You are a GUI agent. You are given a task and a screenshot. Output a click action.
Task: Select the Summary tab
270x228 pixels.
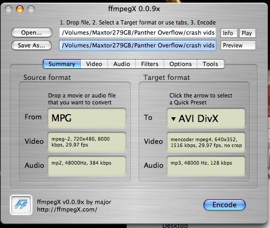[62, 64]
